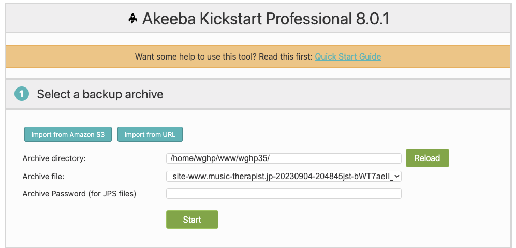Click the teal step 1 circle badge
The image size is (516, 248).
(22, 94)
